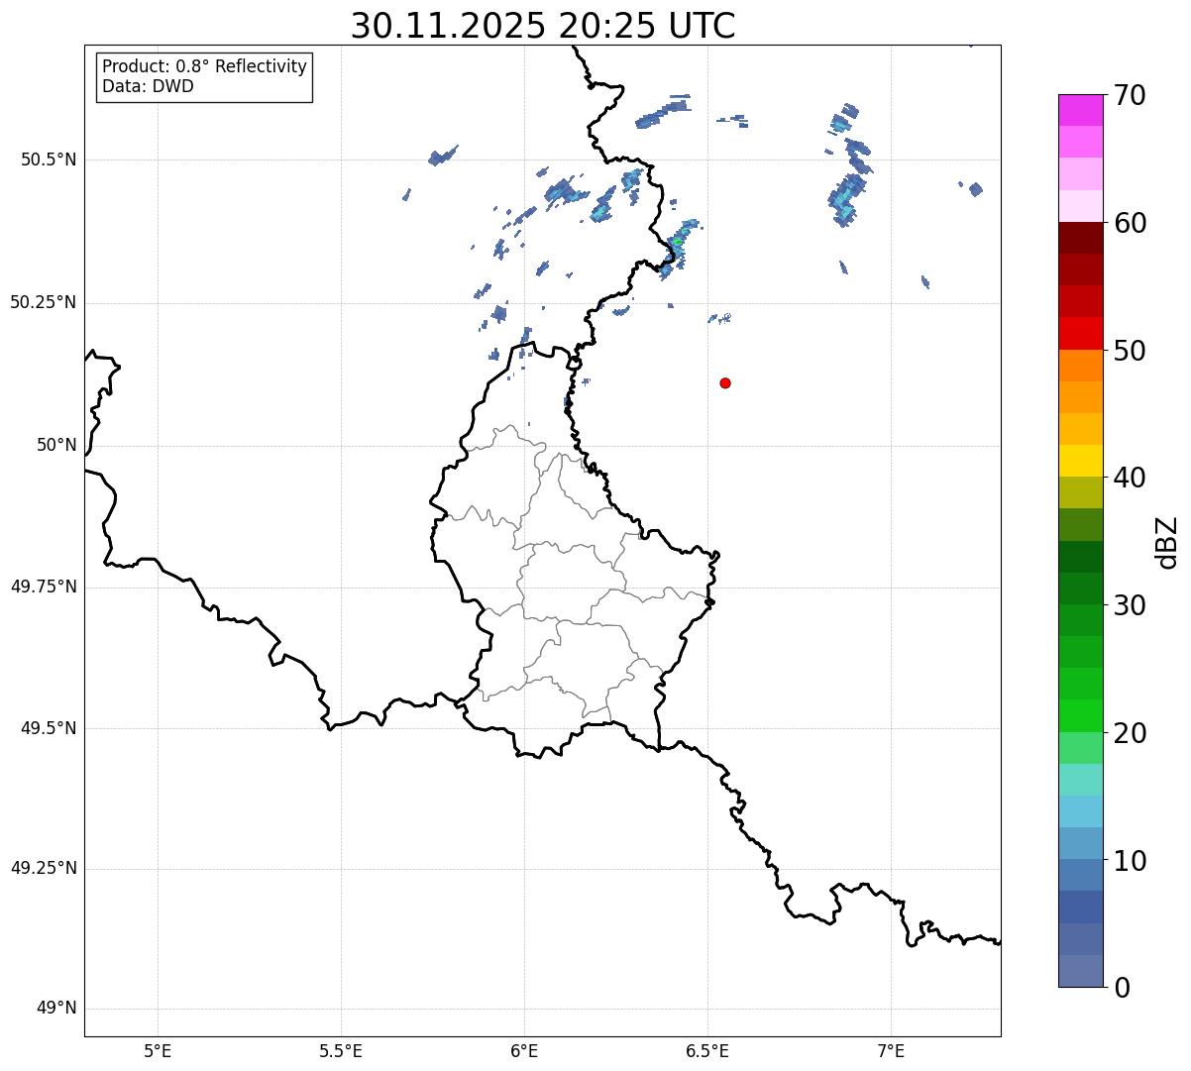This screenshot has height=1071, width=1191.
Task: Click the 'Data: DWD' label
Action: coord(148,86)
